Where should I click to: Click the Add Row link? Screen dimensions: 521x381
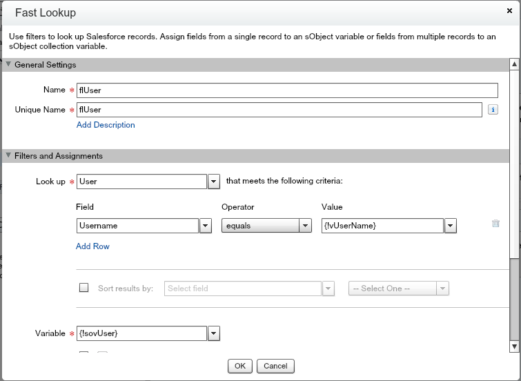click(92, 246)
